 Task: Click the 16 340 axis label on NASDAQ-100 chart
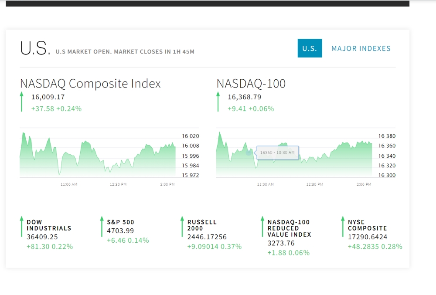coord(387,156)
